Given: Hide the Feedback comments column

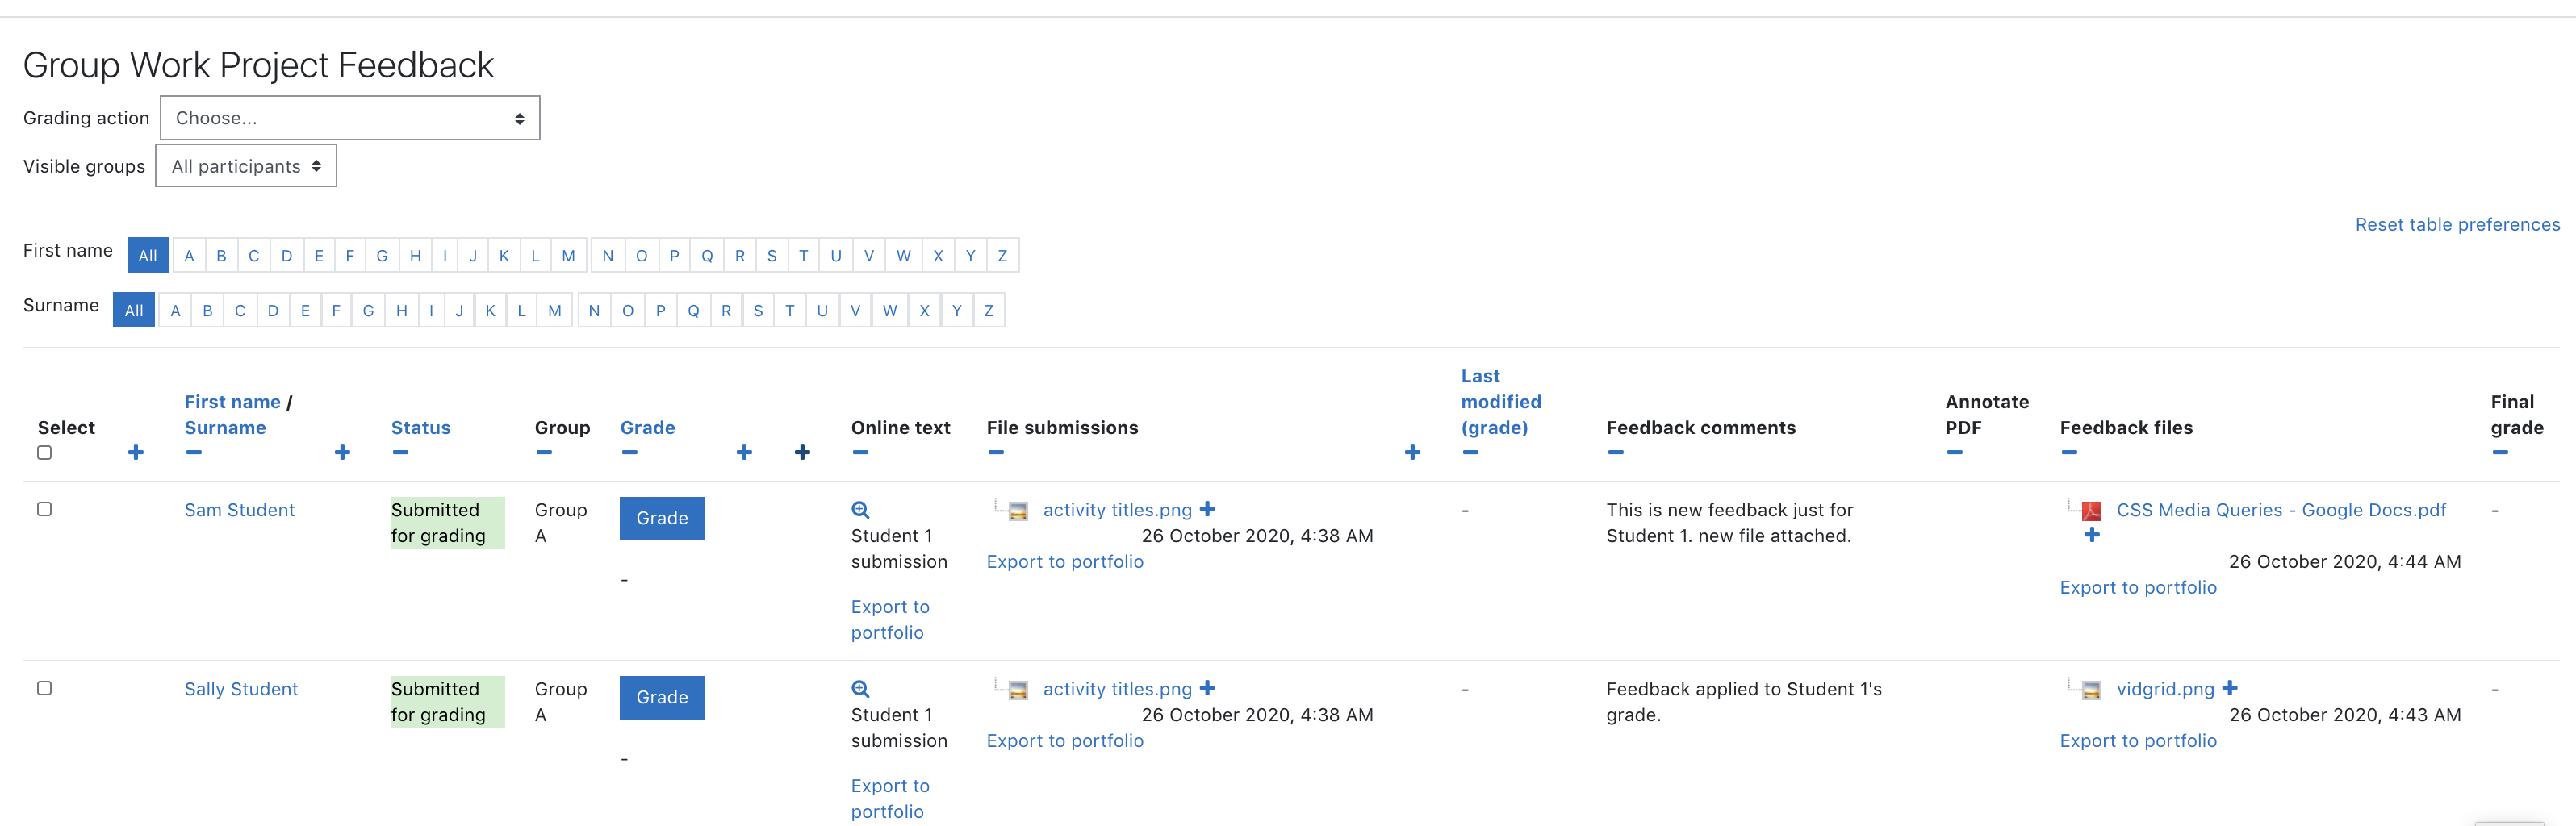Looking at the screenshot, I should tap(1615, 453).
